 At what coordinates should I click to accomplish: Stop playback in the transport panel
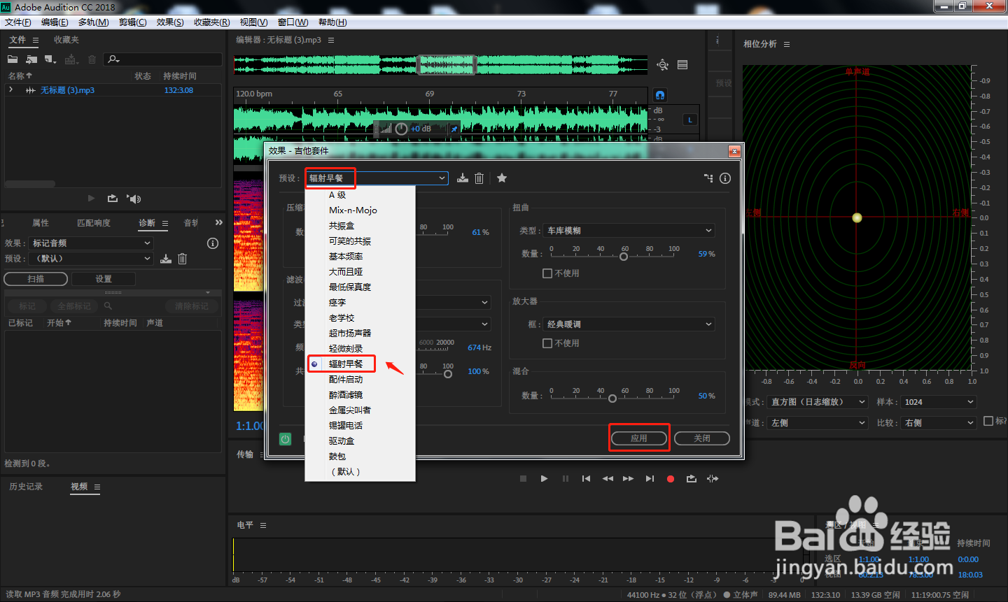pos(523,479)
